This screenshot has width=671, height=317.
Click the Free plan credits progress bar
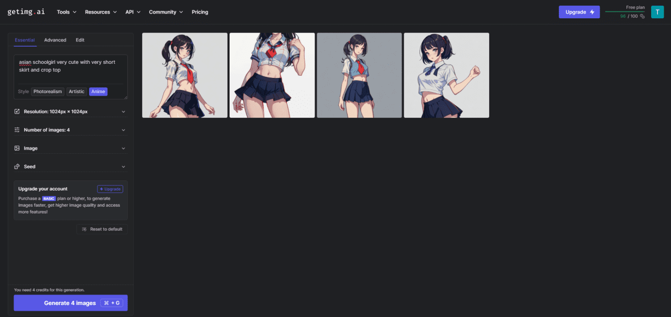point(625,11)
